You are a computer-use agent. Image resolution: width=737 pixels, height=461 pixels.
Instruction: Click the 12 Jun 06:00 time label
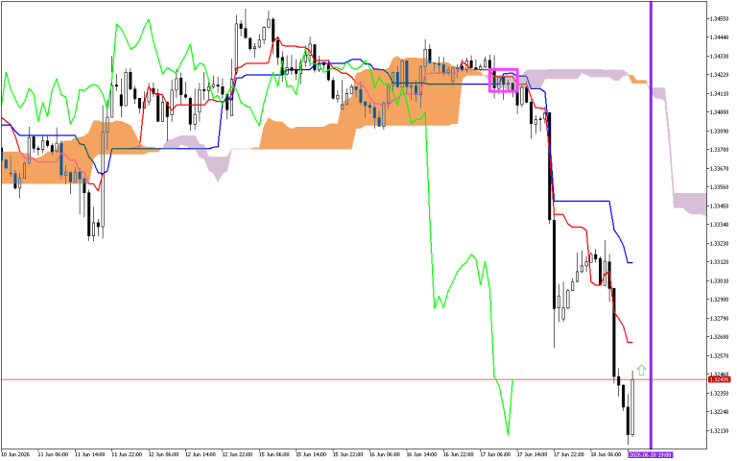[163, 454]
